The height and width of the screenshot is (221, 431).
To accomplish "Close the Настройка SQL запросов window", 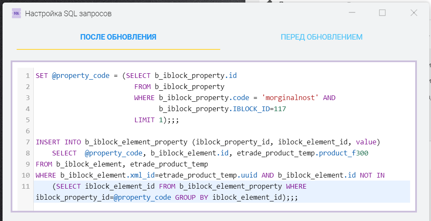I will [414, 13].
